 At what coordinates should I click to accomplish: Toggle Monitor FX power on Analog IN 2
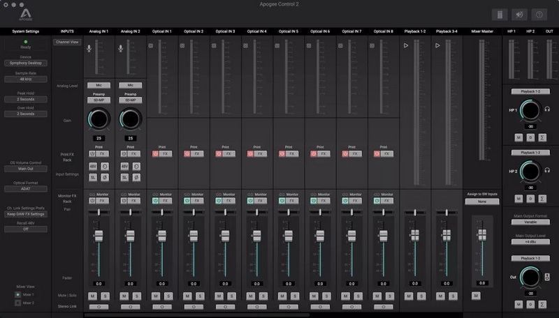point(124,201)
